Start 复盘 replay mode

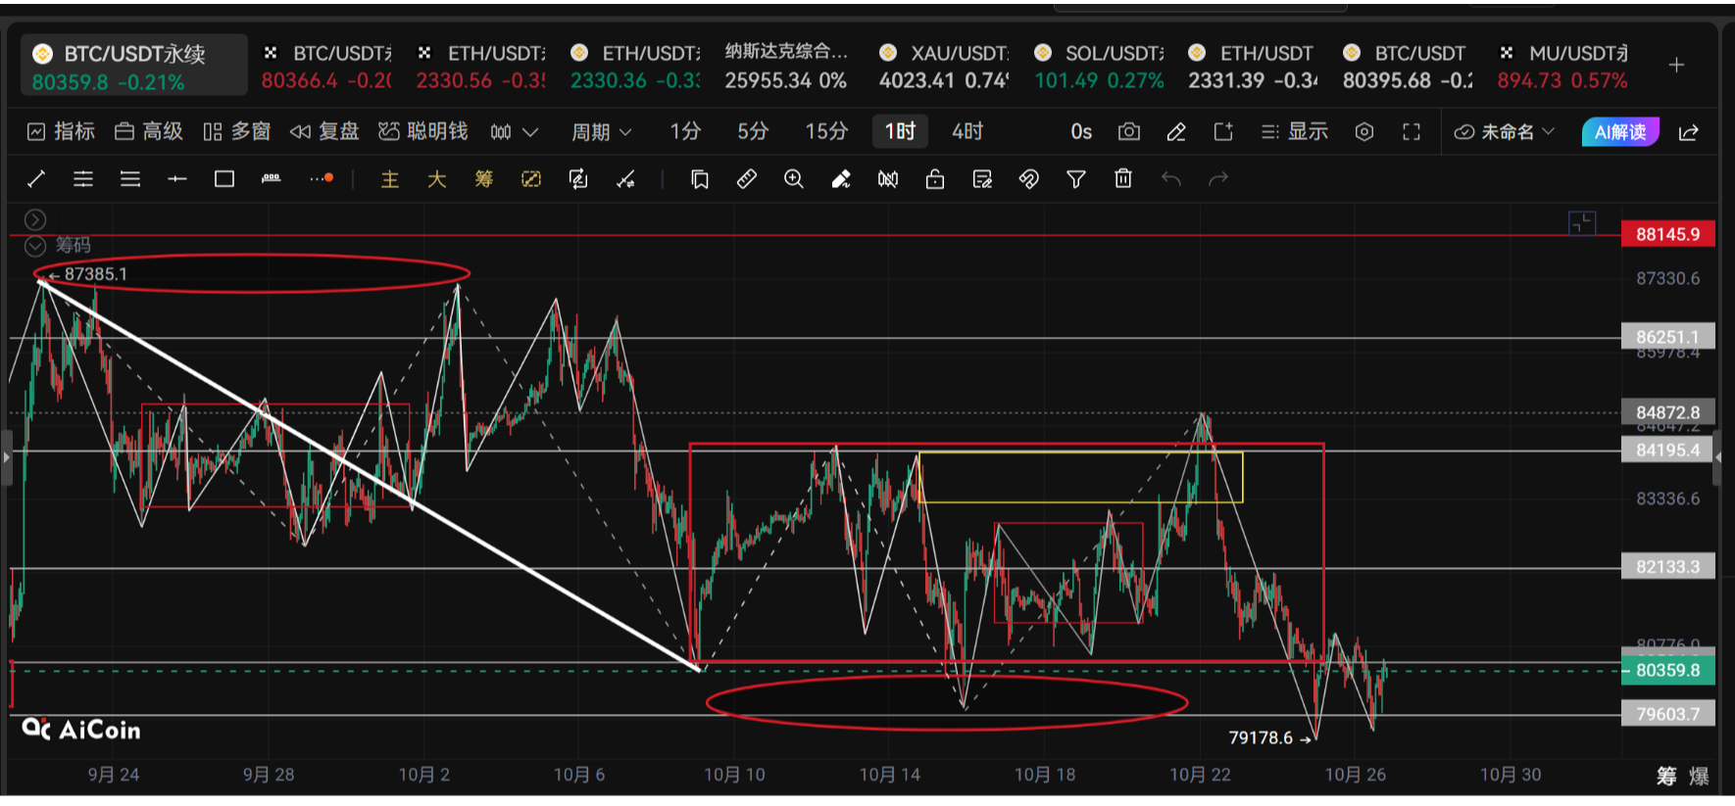[324, 131]
